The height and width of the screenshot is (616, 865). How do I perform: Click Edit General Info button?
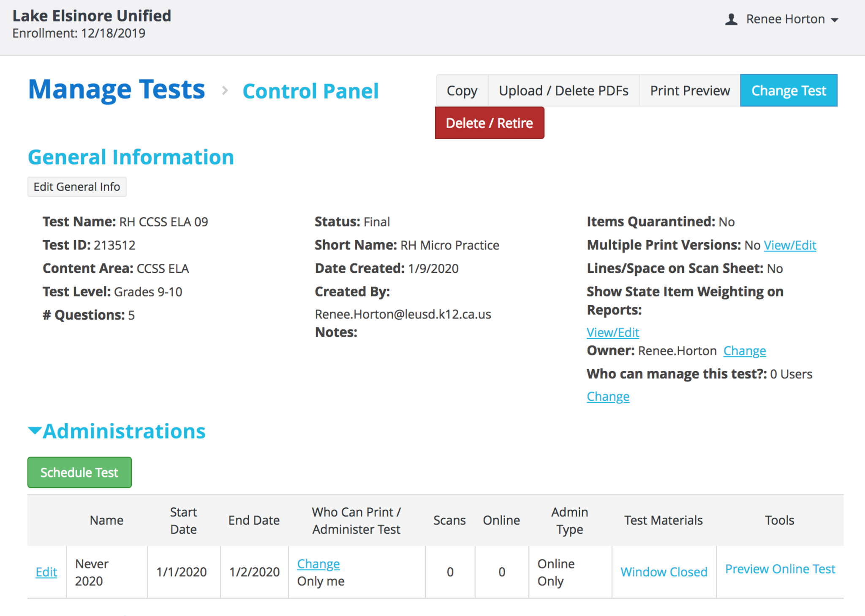(x=77, y=187)
